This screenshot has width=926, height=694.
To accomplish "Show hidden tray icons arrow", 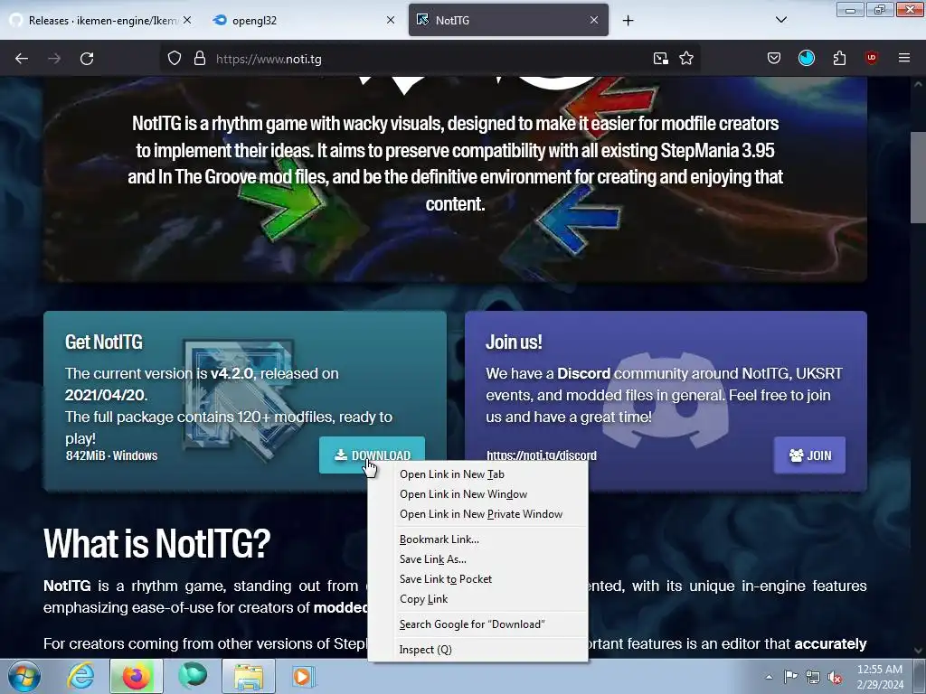I will 769,677.
